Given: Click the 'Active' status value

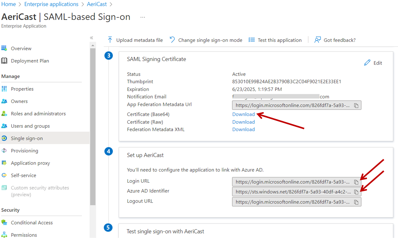Looking at the screenshot, I should click(x=239, y=74).
